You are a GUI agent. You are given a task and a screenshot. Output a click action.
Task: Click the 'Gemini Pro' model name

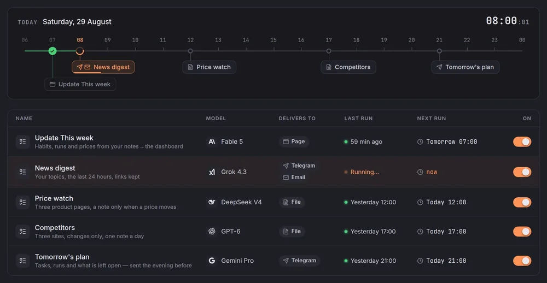click(x=237, y=261)
